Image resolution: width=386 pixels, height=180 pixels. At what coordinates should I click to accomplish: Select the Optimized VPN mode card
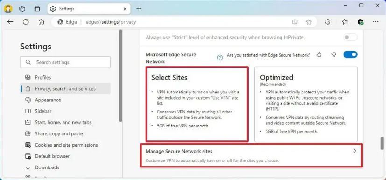[x=306, y=104]
